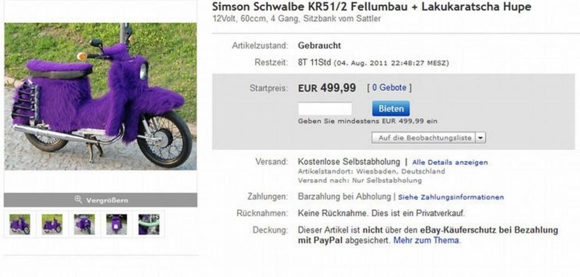Click the Gebraucht condition text
Viewport: 580px width, 277px height.
click(x=319, y=46)
